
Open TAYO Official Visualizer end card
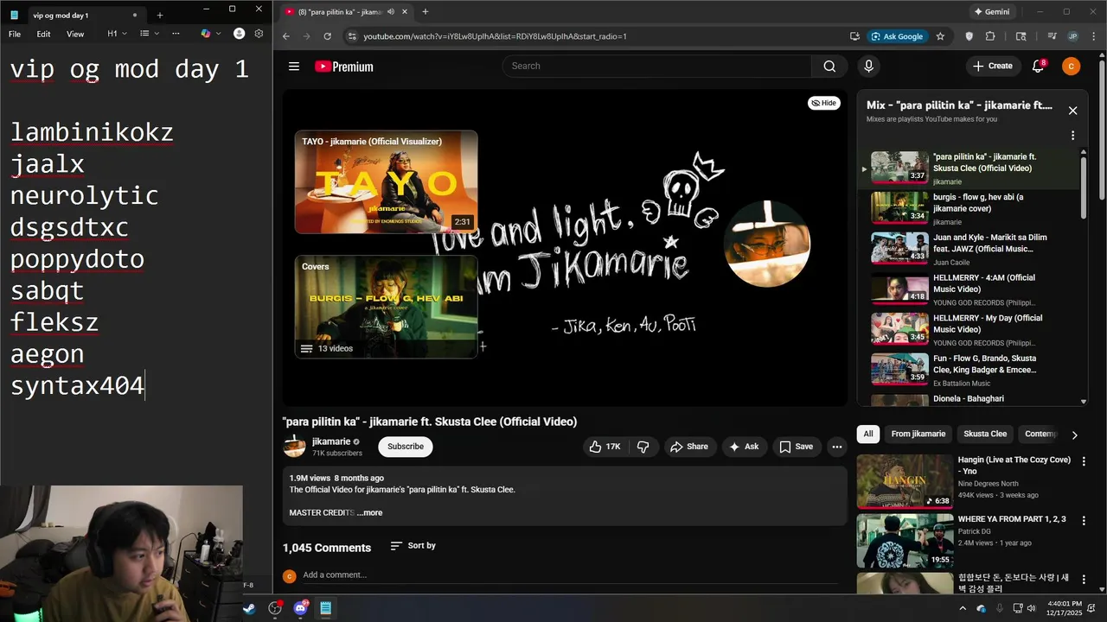(386, 182)
